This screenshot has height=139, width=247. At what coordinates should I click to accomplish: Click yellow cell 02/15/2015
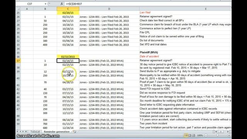(68, 57)
